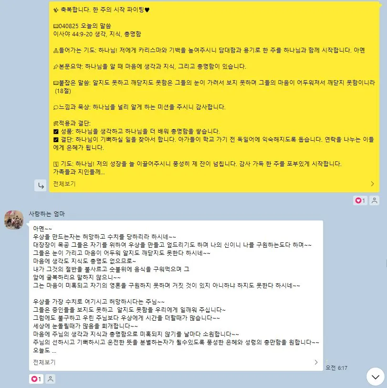
Task: Open reactor list icon beside yellow message's heart
Action: (x=375, y=200)
